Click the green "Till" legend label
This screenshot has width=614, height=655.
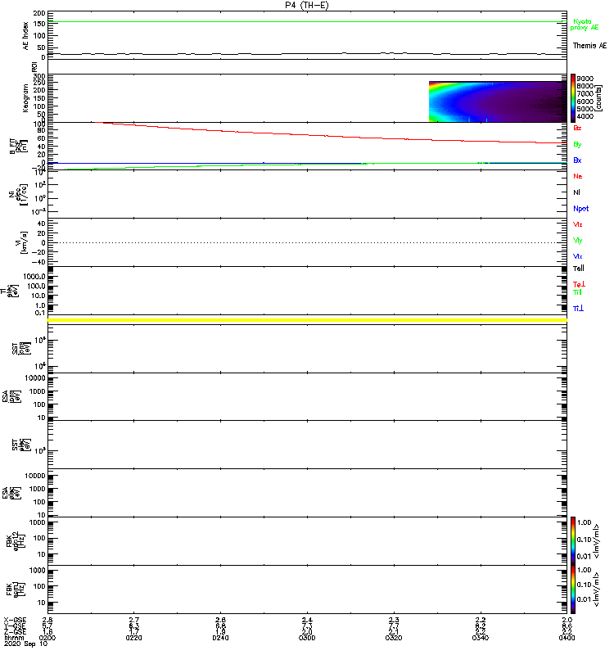coord(577,292)
